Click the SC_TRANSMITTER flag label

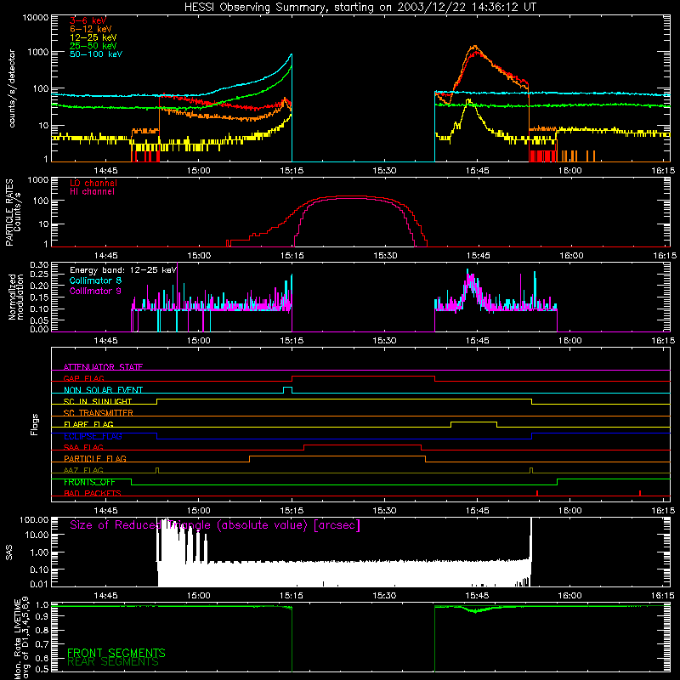point(99,413)
